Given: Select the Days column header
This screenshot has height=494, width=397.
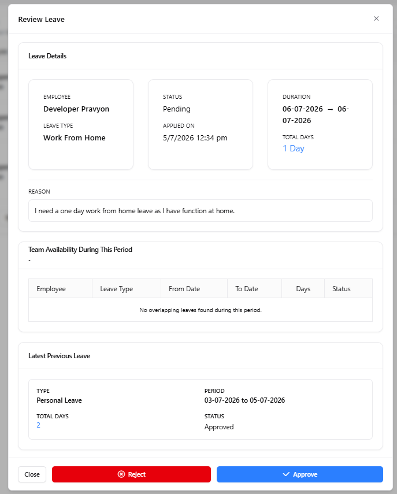Looking at the screenshot, I should pyautogui.click(x=303, y=288).
